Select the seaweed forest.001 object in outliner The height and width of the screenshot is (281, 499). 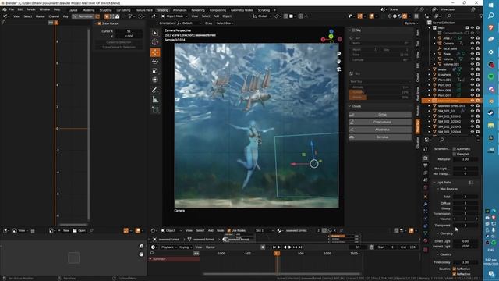pos(451,106)
